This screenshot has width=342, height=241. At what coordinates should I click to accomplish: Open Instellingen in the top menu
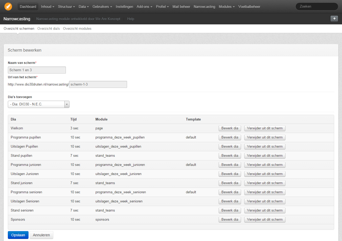(124, 7)
